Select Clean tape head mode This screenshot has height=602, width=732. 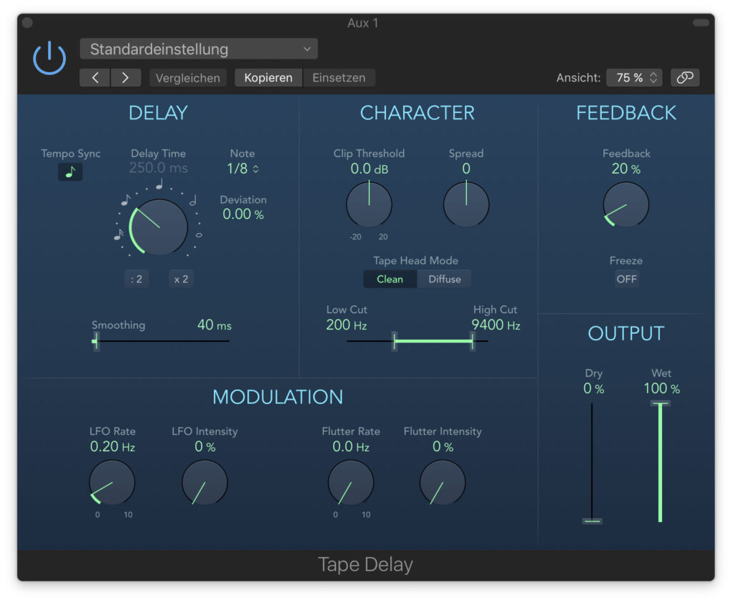pyautogui.click(x=390, y=280)
